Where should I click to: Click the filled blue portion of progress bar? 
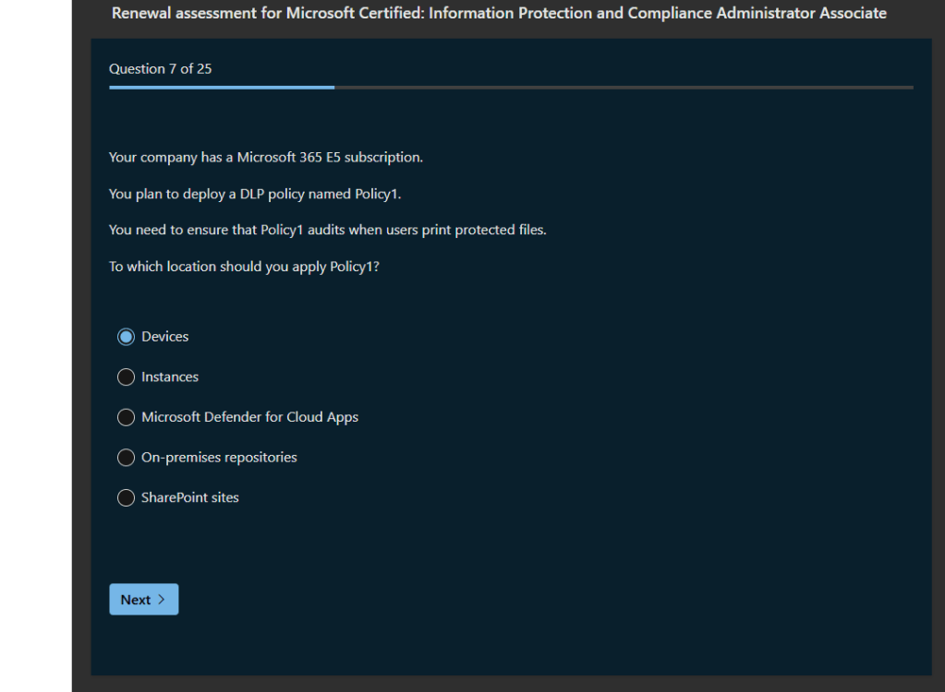click(222, 88)
